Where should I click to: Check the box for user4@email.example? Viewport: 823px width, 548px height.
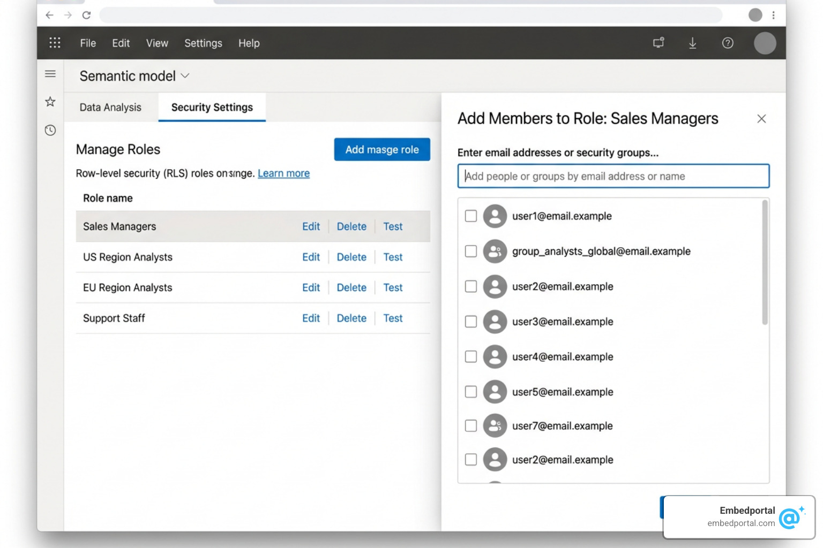click(x=471, y=356)
